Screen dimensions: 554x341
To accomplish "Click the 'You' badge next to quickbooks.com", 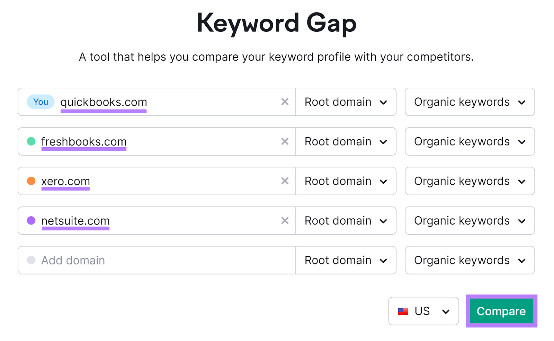I will [x=40, y=102].
